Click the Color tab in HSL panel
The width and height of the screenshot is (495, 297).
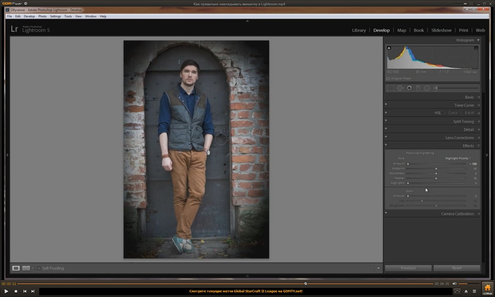pyautogui.click(x=453, y=113)
